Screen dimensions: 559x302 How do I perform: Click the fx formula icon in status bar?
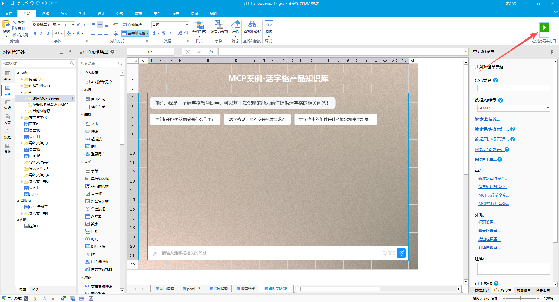coord(45,298)
